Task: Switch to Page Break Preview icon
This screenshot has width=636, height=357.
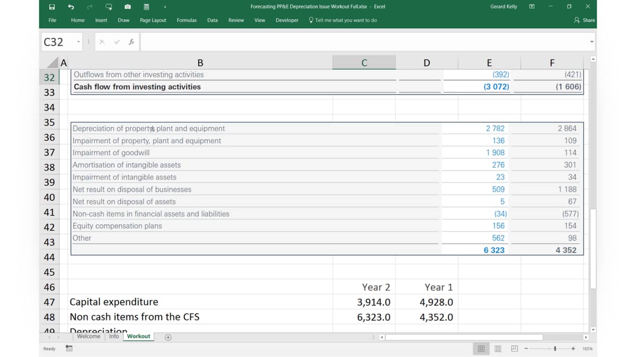Action: pyautogui.click(x=514, y=349)
